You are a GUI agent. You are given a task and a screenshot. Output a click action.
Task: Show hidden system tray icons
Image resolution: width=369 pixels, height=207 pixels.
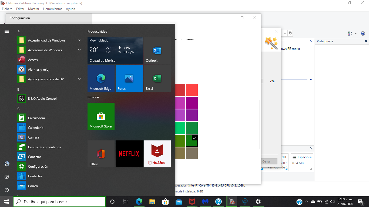(x=306, y=202)
